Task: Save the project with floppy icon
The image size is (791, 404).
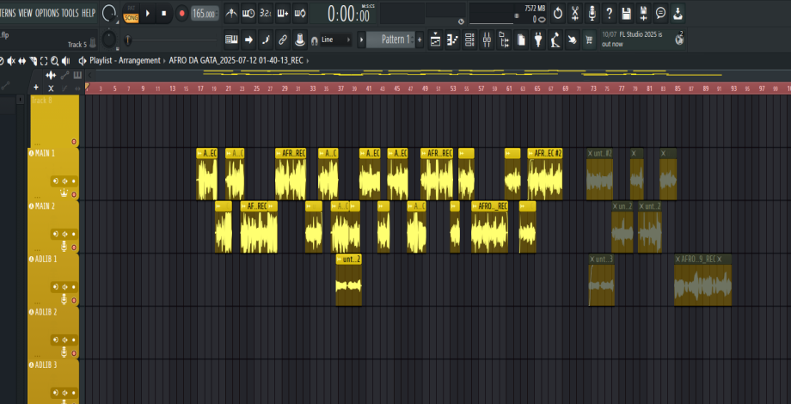Action: pos(627,14)
